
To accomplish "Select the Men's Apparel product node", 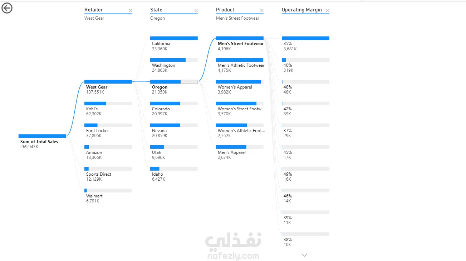I will coord(240,147).
